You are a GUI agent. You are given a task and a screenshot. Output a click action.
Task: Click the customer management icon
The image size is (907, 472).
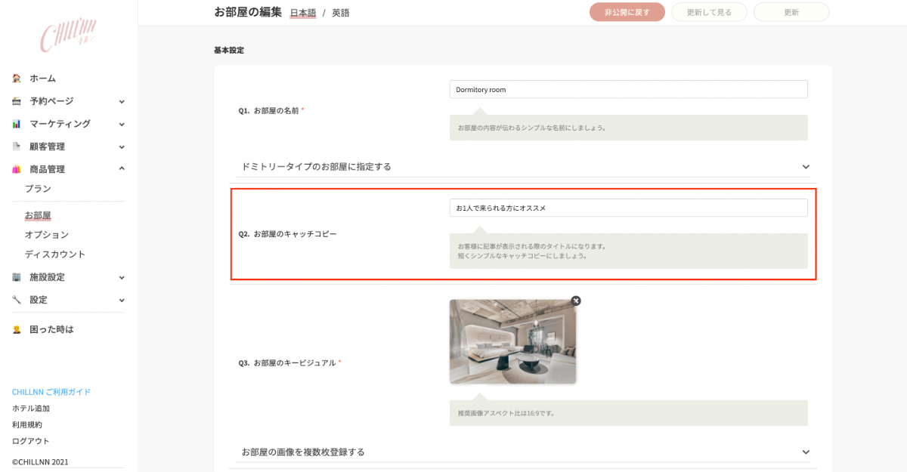17,147
